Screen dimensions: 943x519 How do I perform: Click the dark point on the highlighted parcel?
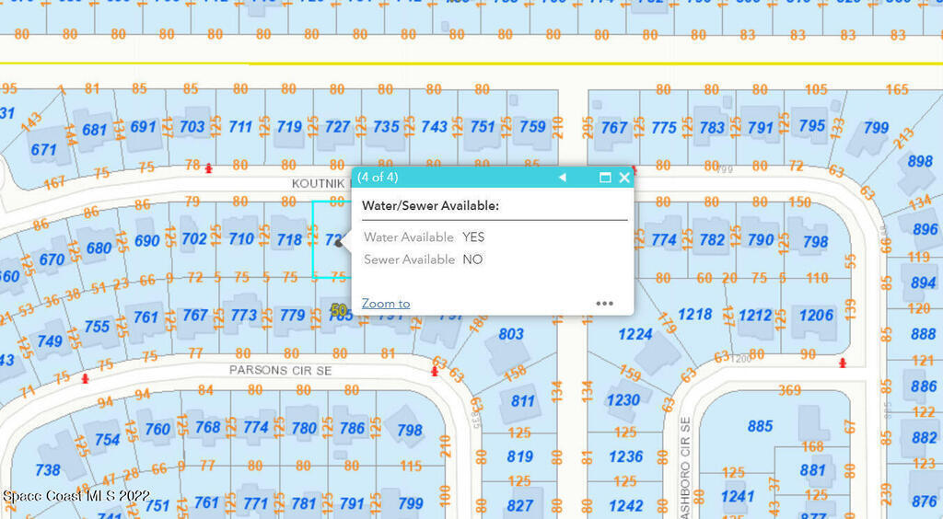pos(338,243)
